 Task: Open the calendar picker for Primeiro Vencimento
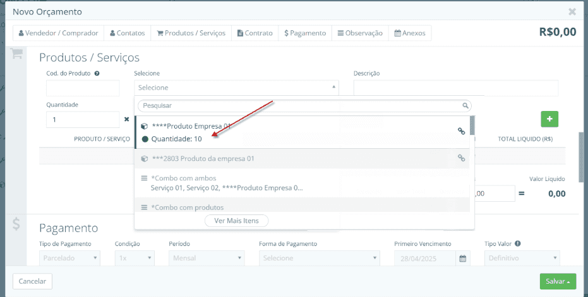pyautogui.click(x=463, y=258)
